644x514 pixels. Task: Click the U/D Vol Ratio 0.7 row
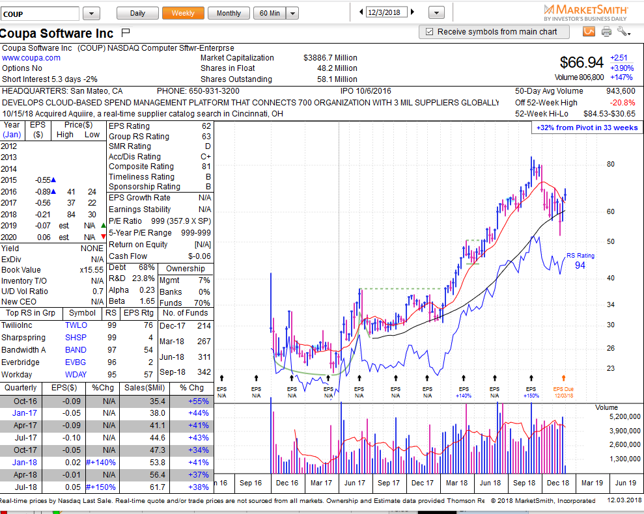pos(53,291)
